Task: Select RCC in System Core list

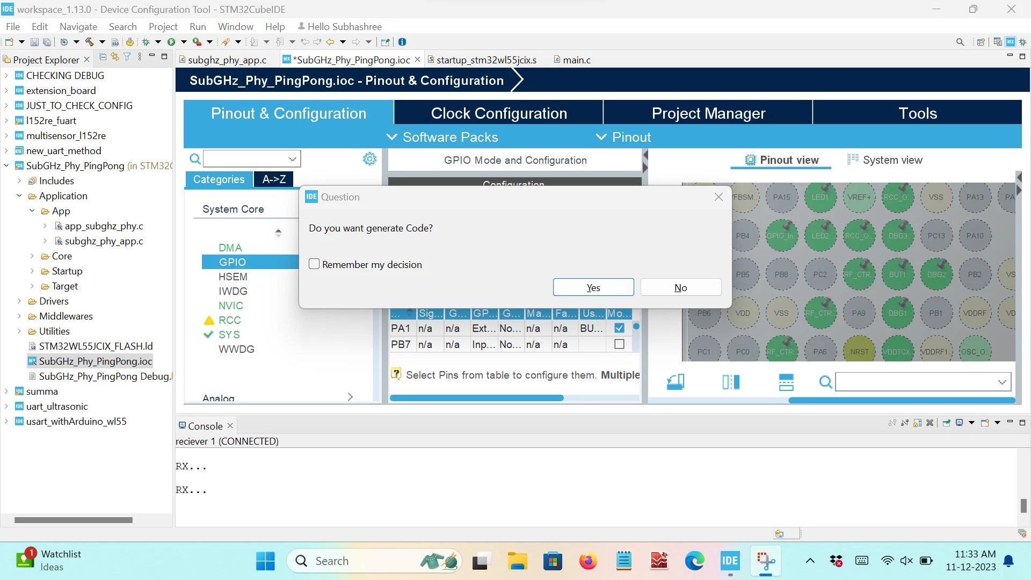Action: (x=230, y=320)
